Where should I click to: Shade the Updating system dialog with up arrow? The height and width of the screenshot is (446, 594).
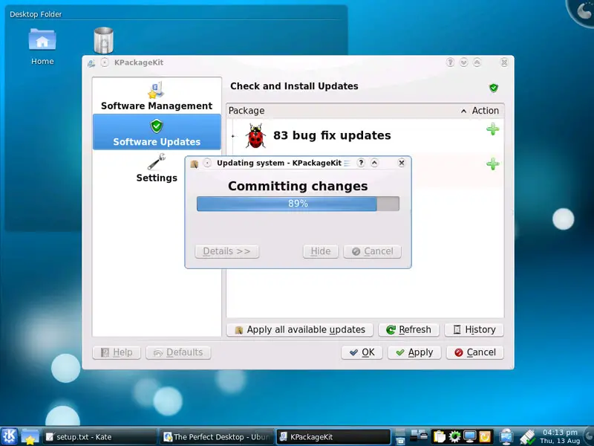(x=374, y=163)
